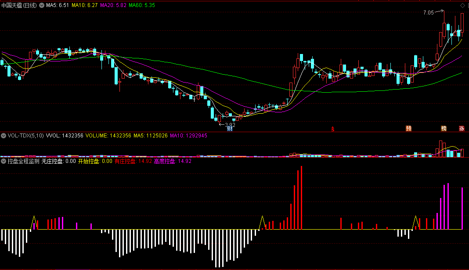The image size is (469, 270).
Task: Click the 7.05 high price label
Action: point(428,13)
